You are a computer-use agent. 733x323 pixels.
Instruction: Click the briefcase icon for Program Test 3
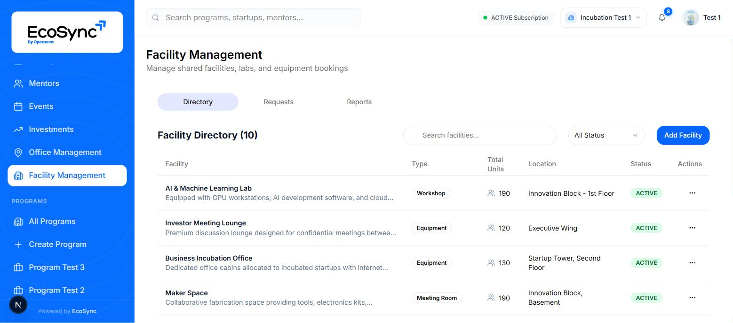pyautogui.click(x=18, y=268)
